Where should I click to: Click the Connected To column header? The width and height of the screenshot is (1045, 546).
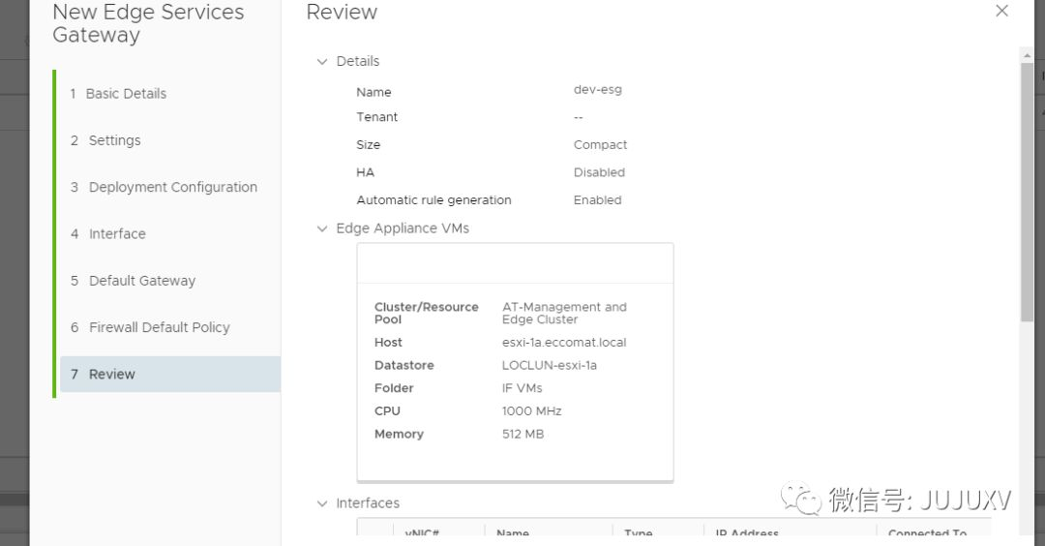(927, 533)
